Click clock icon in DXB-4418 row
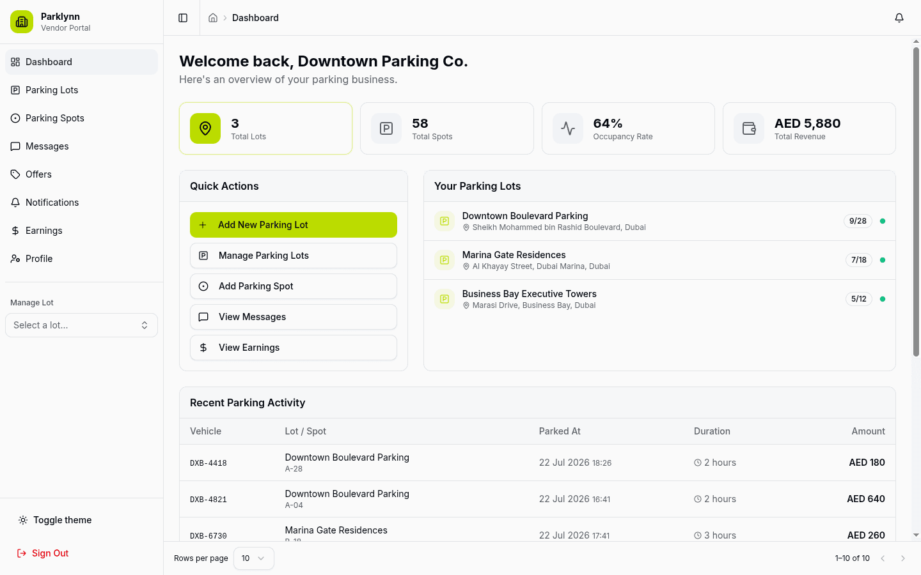The width and height of the screenshot is (921, 575). coord(698,463)
